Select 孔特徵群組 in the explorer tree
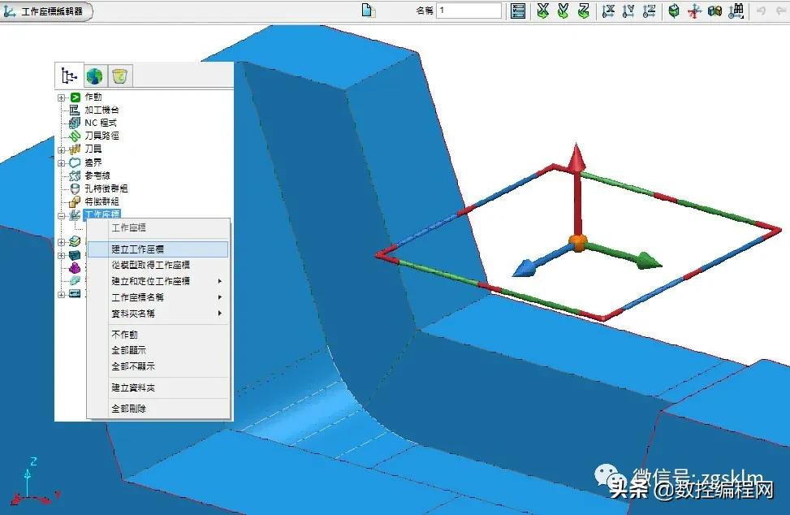This screenshot has height=515, width=790. (106, 188)
